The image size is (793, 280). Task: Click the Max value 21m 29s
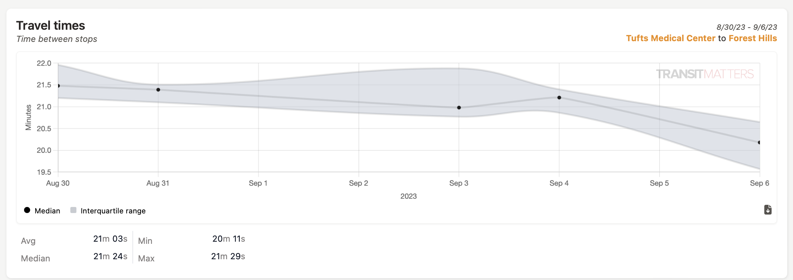click(228, 256)
